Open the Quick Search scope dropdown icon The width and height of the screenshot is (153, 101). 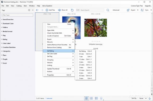[78, 10]
